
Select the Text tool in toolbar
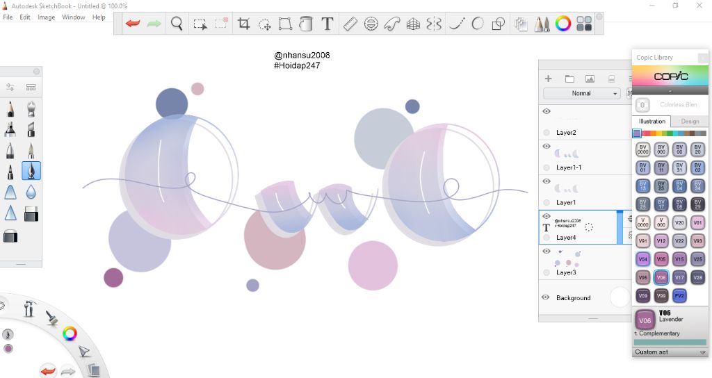[x=327, y=24]
